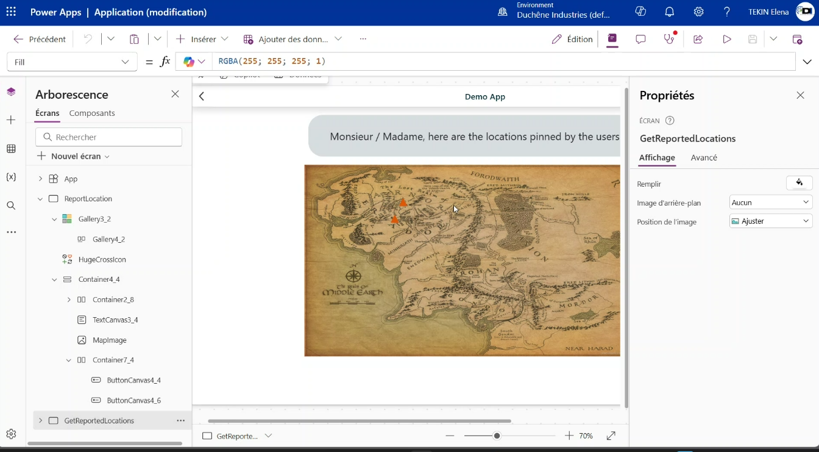The image size is (819, 452).
Task: Open the Position de l'image dropdown
Action: pos(770,221)
